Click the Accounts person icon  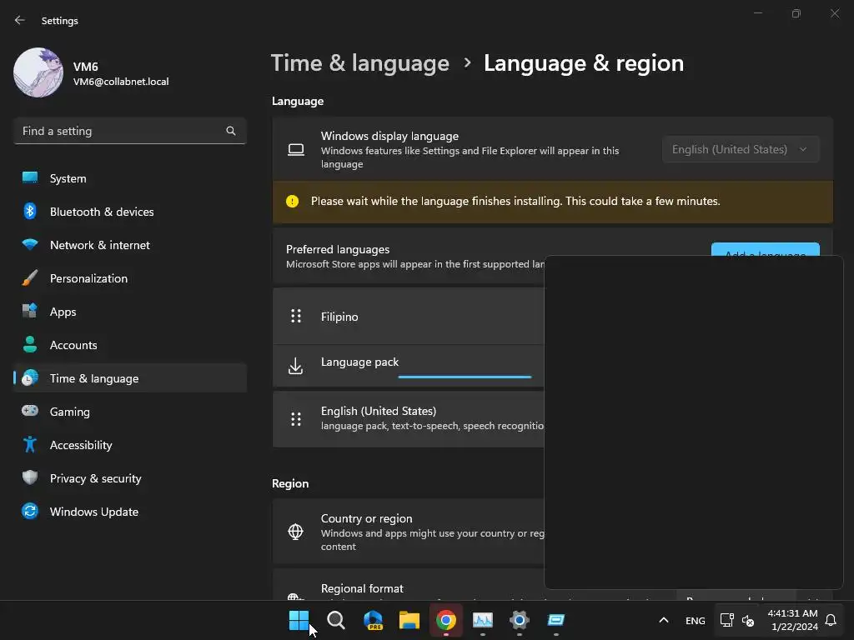coord(30,344)
